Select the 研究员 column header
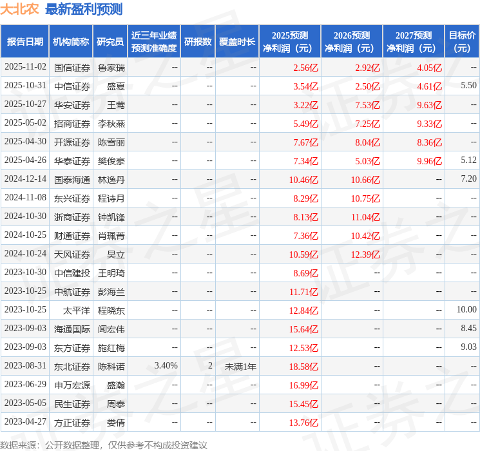The width and height of the screenshot is (480, 451). click(x=110, y=42)
